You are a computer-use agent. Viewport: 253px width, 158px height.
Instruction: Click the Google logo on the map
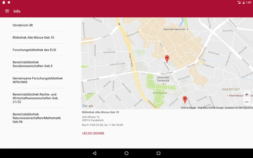tap(88, 106)
